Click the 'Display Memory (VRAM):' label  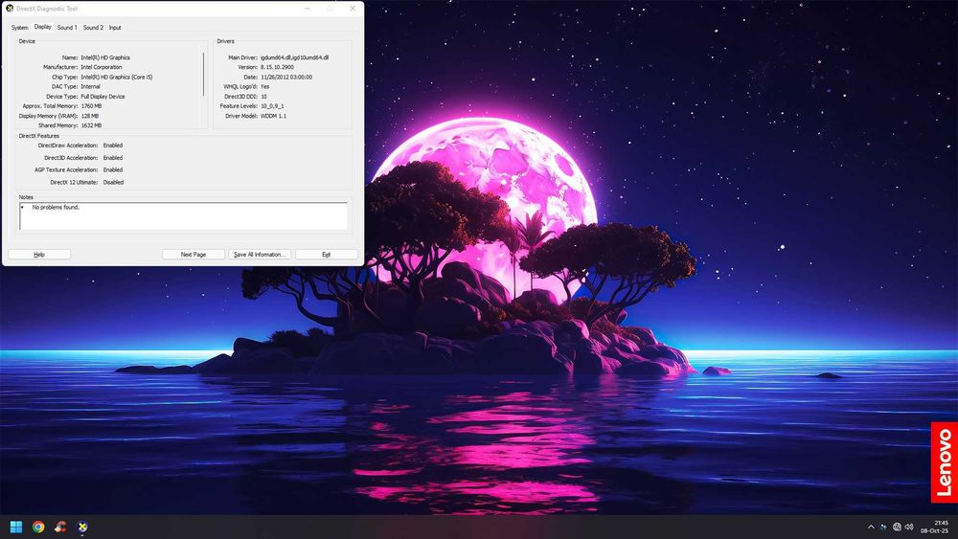[48, 116]
